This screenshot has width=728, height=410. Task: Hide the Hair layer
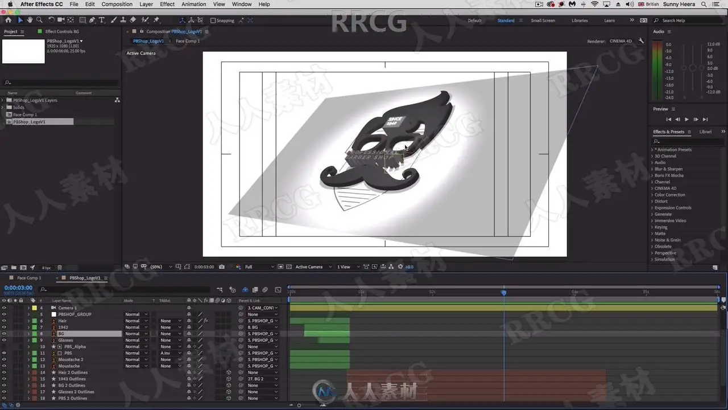click(x=4, y=321)
